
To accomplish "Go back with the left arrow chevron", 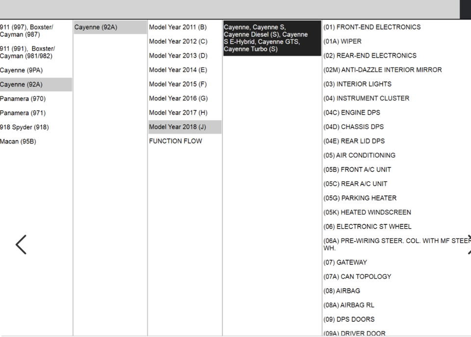I will pos(21,244).
